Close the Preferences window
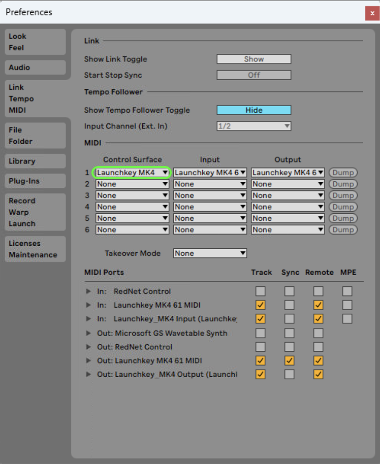 click(372, 13)
